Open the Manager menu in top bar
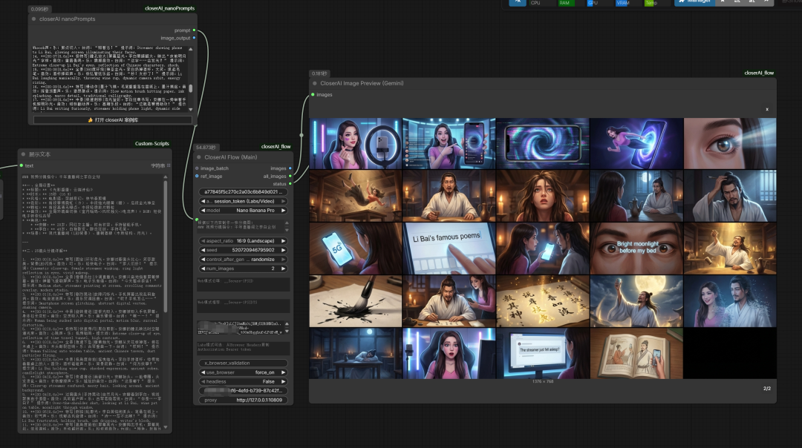Image resolution: width=802 pixels, height=448 pixels. (694, 2)
